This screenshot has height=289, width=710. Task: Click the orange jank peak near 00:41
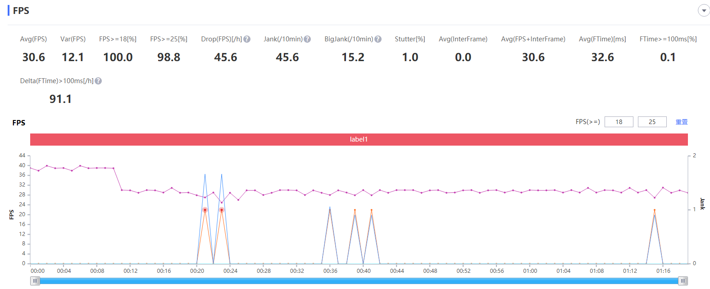click(372, 210)
